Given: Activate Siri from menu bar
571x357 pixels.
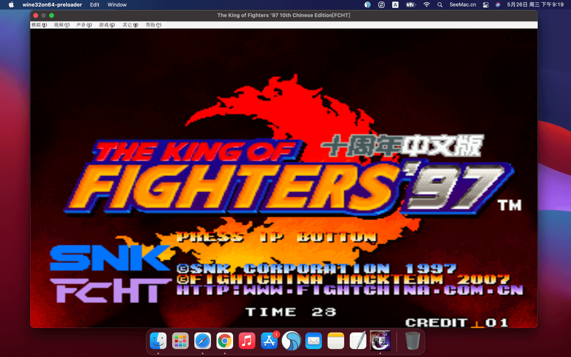Looking at the screenshot, I should click(x=498, y=5).
